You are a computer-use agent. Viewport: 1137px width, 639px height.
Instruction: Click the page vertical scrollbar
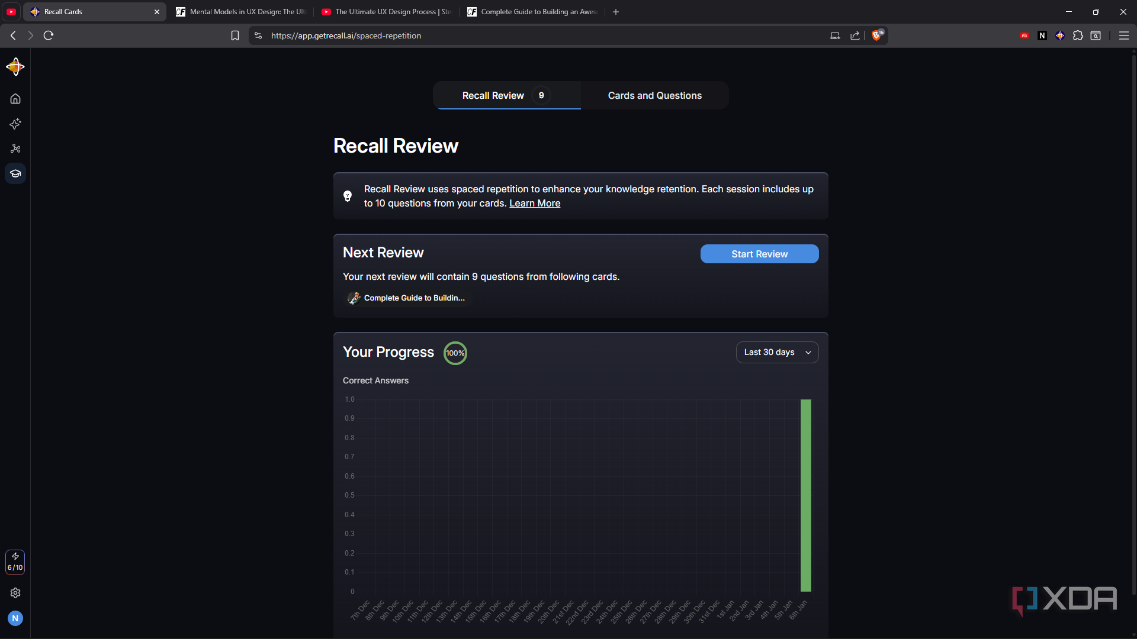[1134, 325]
